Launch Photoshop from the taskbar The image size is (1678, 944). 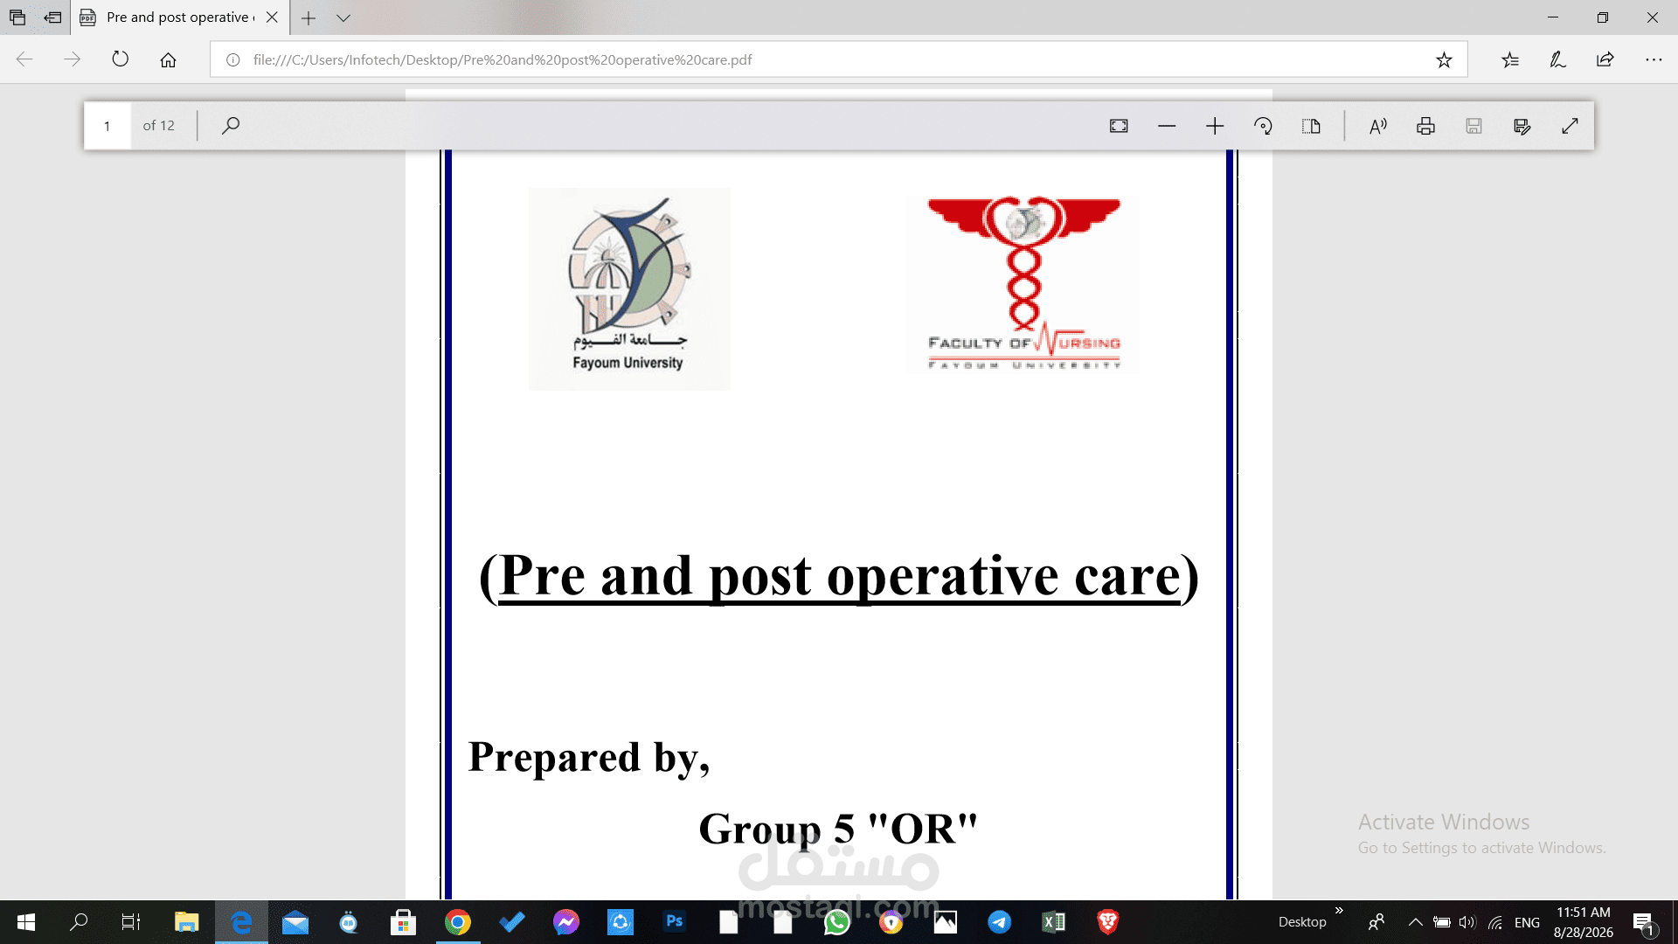(x=675, y=922)
